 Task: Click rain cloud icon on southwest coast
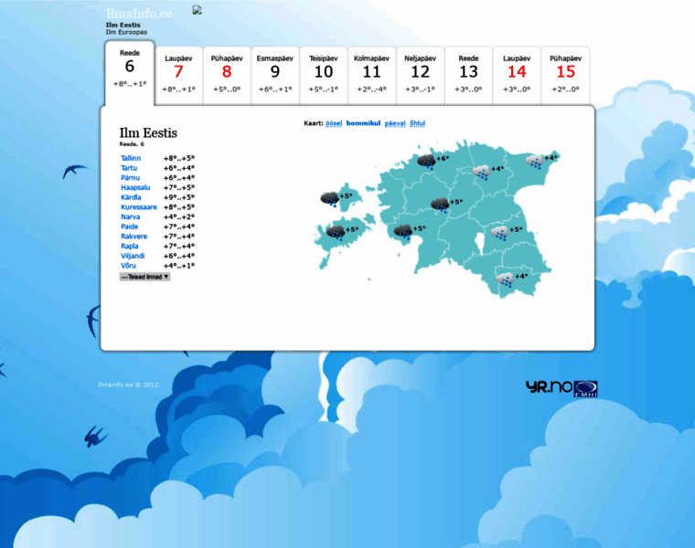pos(403,232)
